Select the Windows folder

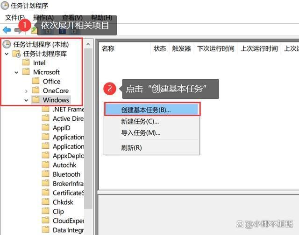click(x=56, y=100)
